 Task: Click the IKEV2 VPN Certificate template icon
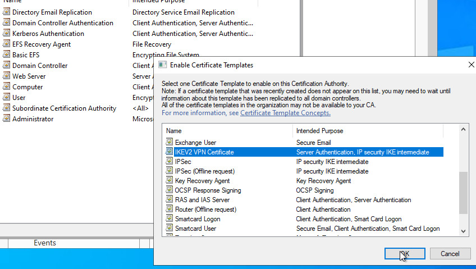[170, 152]
